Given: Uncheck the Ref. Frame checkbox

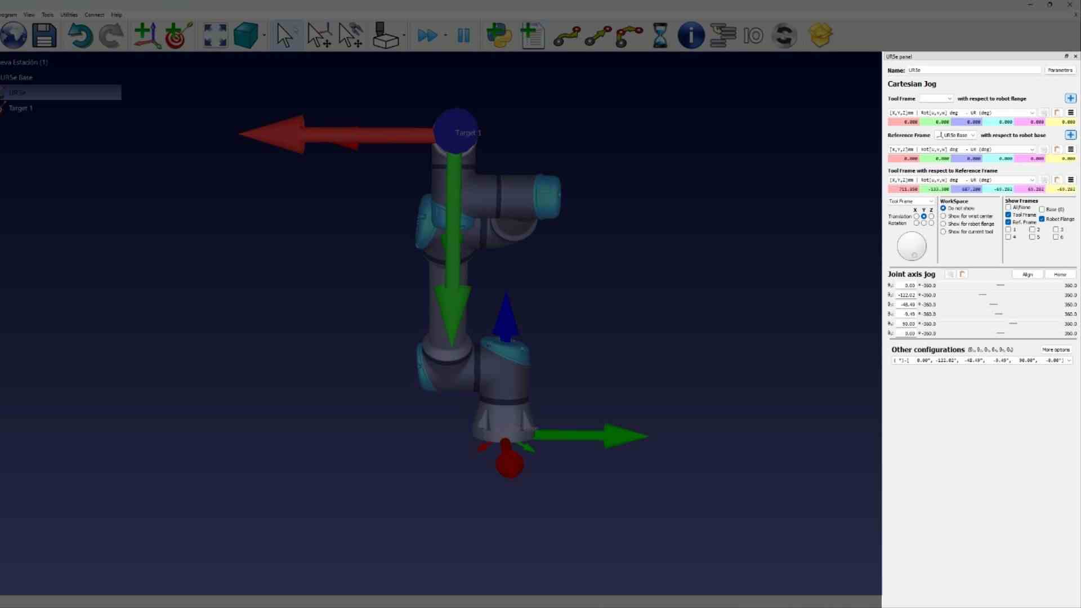Looking at the screenshot, I should [1008, 222].
